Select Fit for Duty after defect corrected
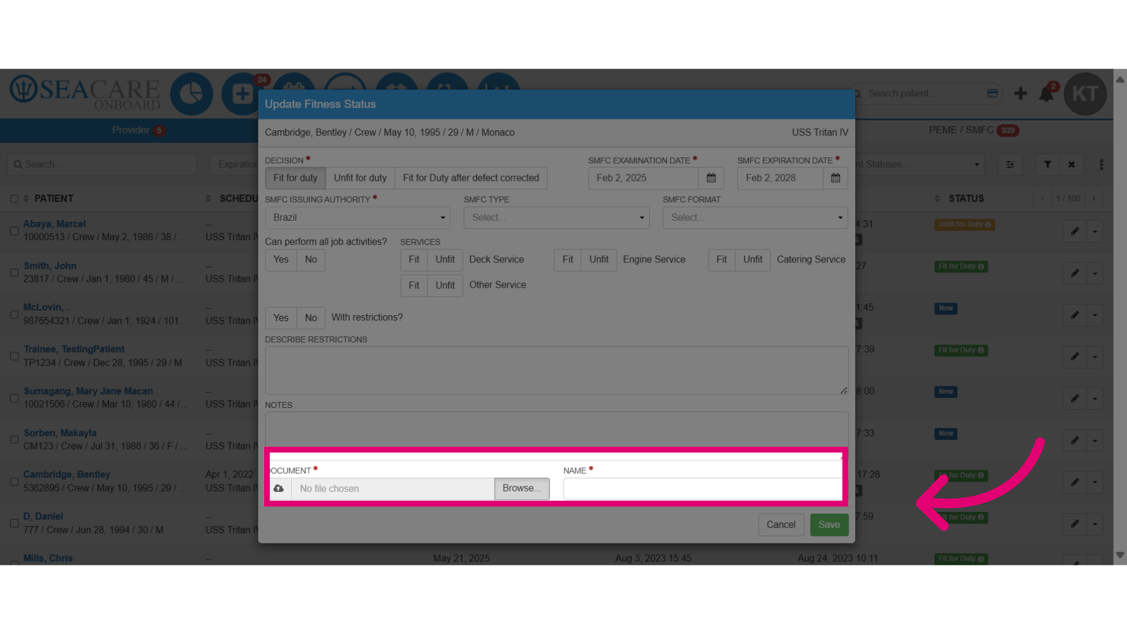Viewport: 1127px width, 634px height. click(x=471, y=178)
